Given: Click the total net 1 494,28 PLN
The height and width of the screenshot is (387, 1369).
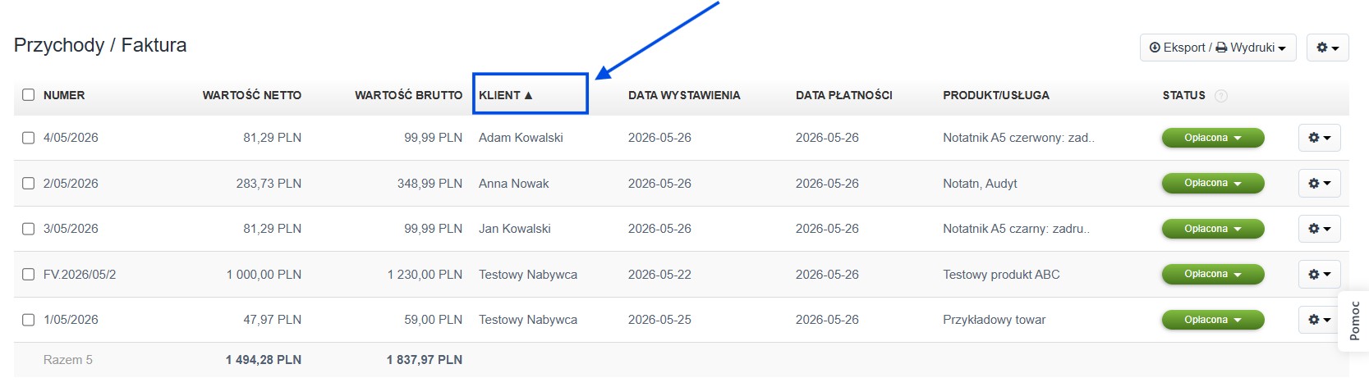Looking at the screenshot, I should pyautogui.click(x=264, y=360).
